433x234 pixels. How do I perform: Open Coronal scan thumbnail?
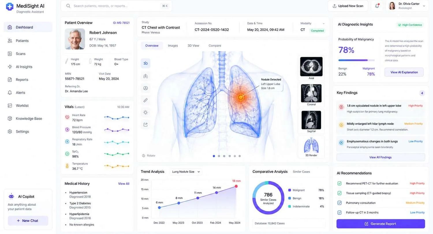[x=311, y=95]
